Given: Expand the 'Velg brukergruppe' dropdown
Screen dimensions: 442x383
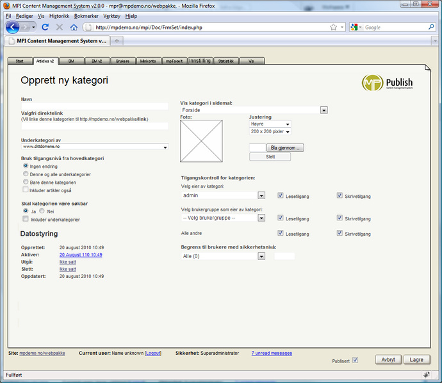Looking at the screenshot, I should pos(261,218).
